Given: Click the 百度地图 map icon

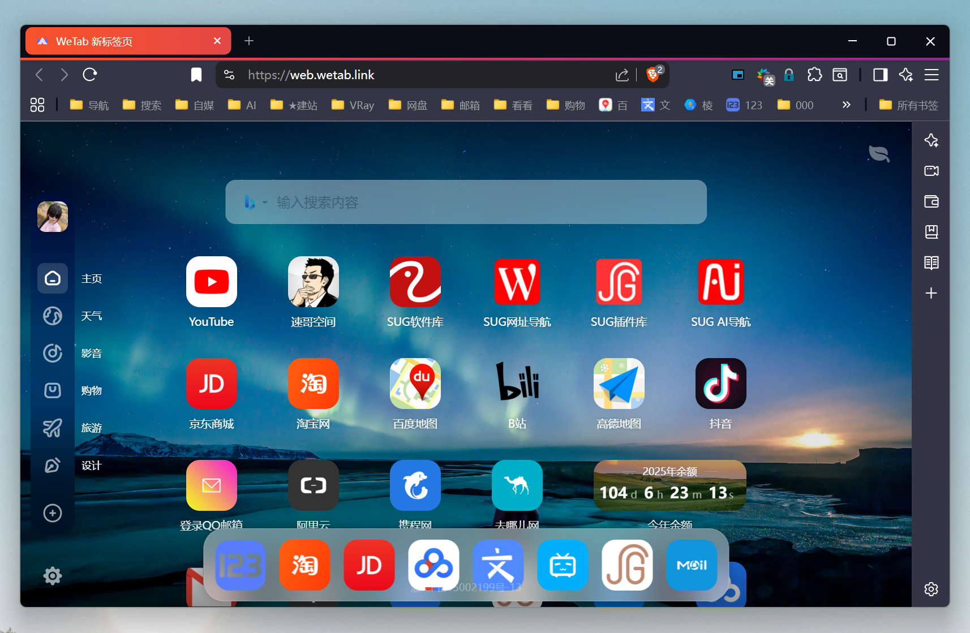Looking at the screenshot, I should pos(415,384).
